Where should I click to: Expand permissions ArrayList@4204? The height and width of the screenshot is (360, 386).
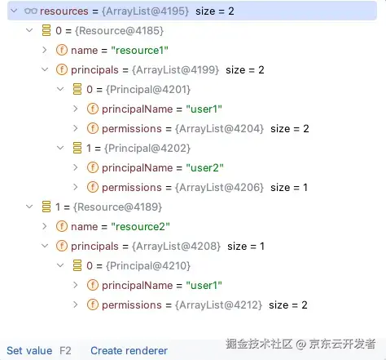click(x=76, y=128)
